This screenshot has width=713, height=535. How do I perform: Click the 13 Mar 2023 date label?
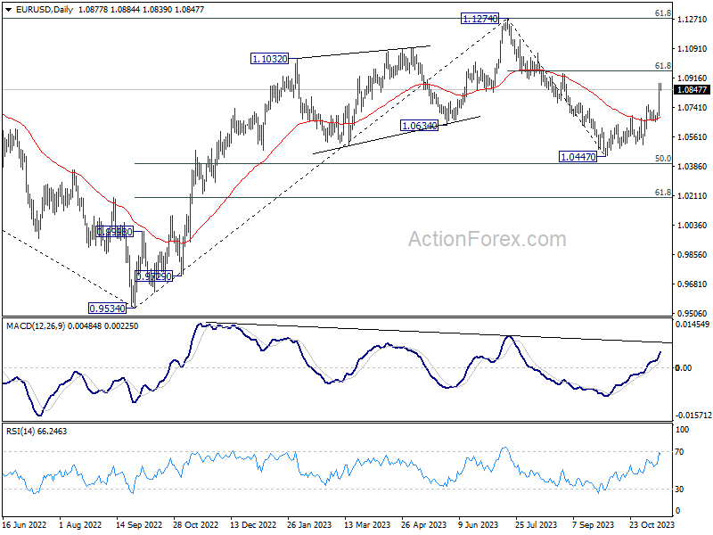tap(367, 524)
